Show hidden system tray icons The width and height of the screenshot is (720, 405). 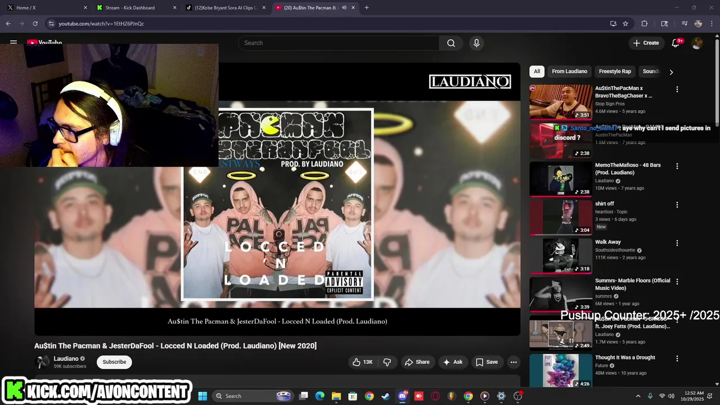click(x=638, y=396)
